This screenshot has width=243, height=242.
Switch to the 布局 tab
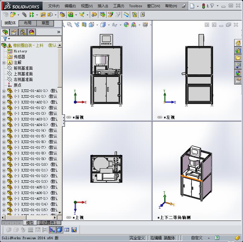(x=28, y=23)
